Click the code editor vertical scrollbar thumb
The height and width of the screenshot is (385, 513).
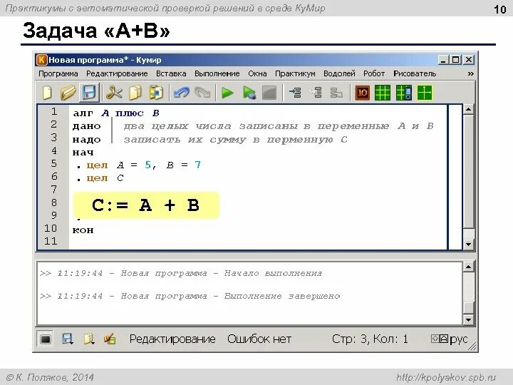(x=469, y=172)
